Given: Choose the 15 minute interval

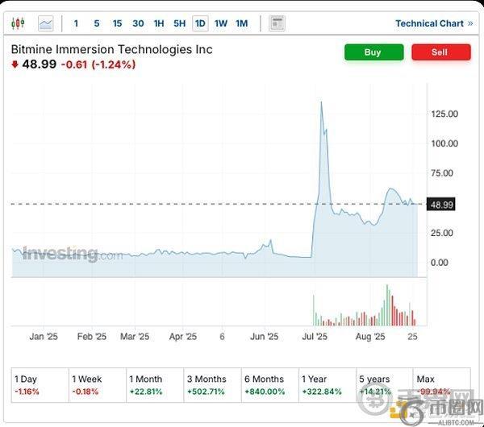Looking at the screenshot, I should [x=118, y=23].
